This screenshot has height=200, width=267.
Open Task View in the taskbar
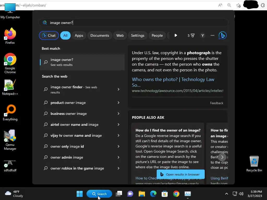click(x=119, y=194)
